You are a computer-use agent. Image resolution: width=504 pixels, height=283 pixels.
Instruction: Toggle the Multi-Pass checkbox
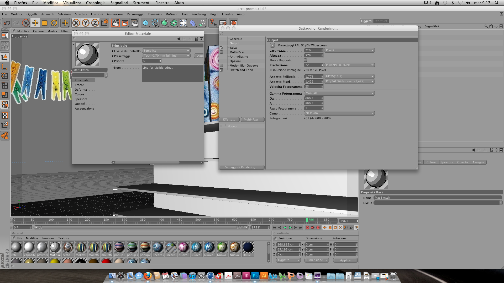pos(221,52)
